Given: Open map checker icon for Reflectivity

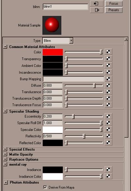Looking at the screenshot, I should (108, 136).
